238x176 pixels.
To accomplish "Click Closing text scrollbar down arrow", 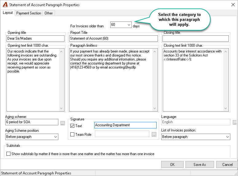I will 225,108.
